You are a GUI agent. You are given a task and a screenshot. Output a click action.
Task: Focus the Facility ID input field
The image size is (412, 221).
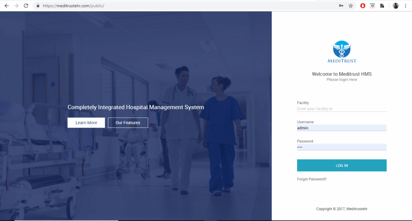(x=342, y=109)
